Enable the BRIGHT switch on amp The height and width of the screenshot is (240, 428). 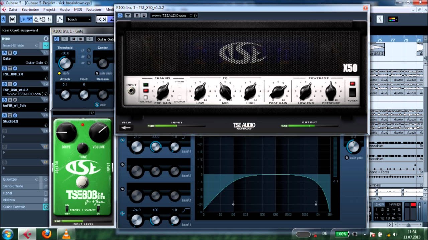pos(179,86)
